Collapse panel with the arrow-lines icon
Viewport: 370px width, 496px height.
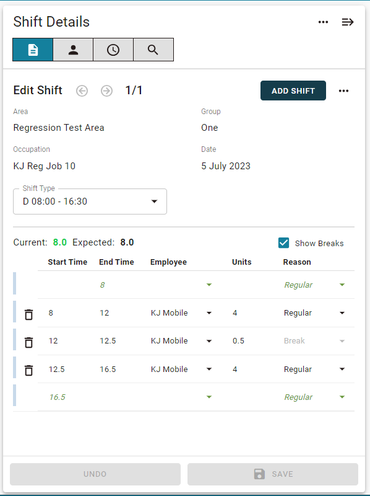(x=348, y=22)
